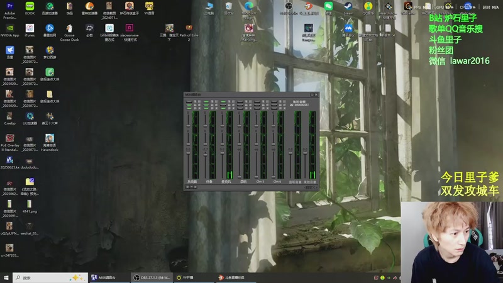Click the 麦克风 channel level meter
This screenshot has width=503, height=283.
pos(229,145)
